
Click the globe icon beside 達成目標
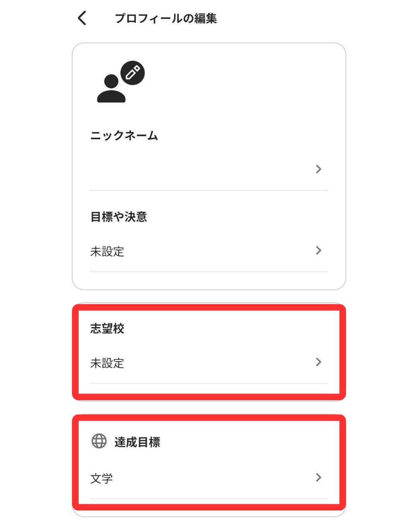click(99, 441)
